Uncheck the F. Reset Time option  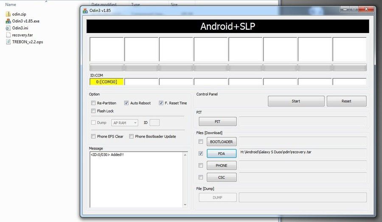161,103
